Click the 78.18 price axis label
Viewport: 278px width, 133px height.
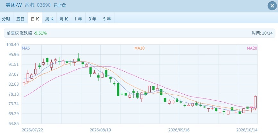14,94
